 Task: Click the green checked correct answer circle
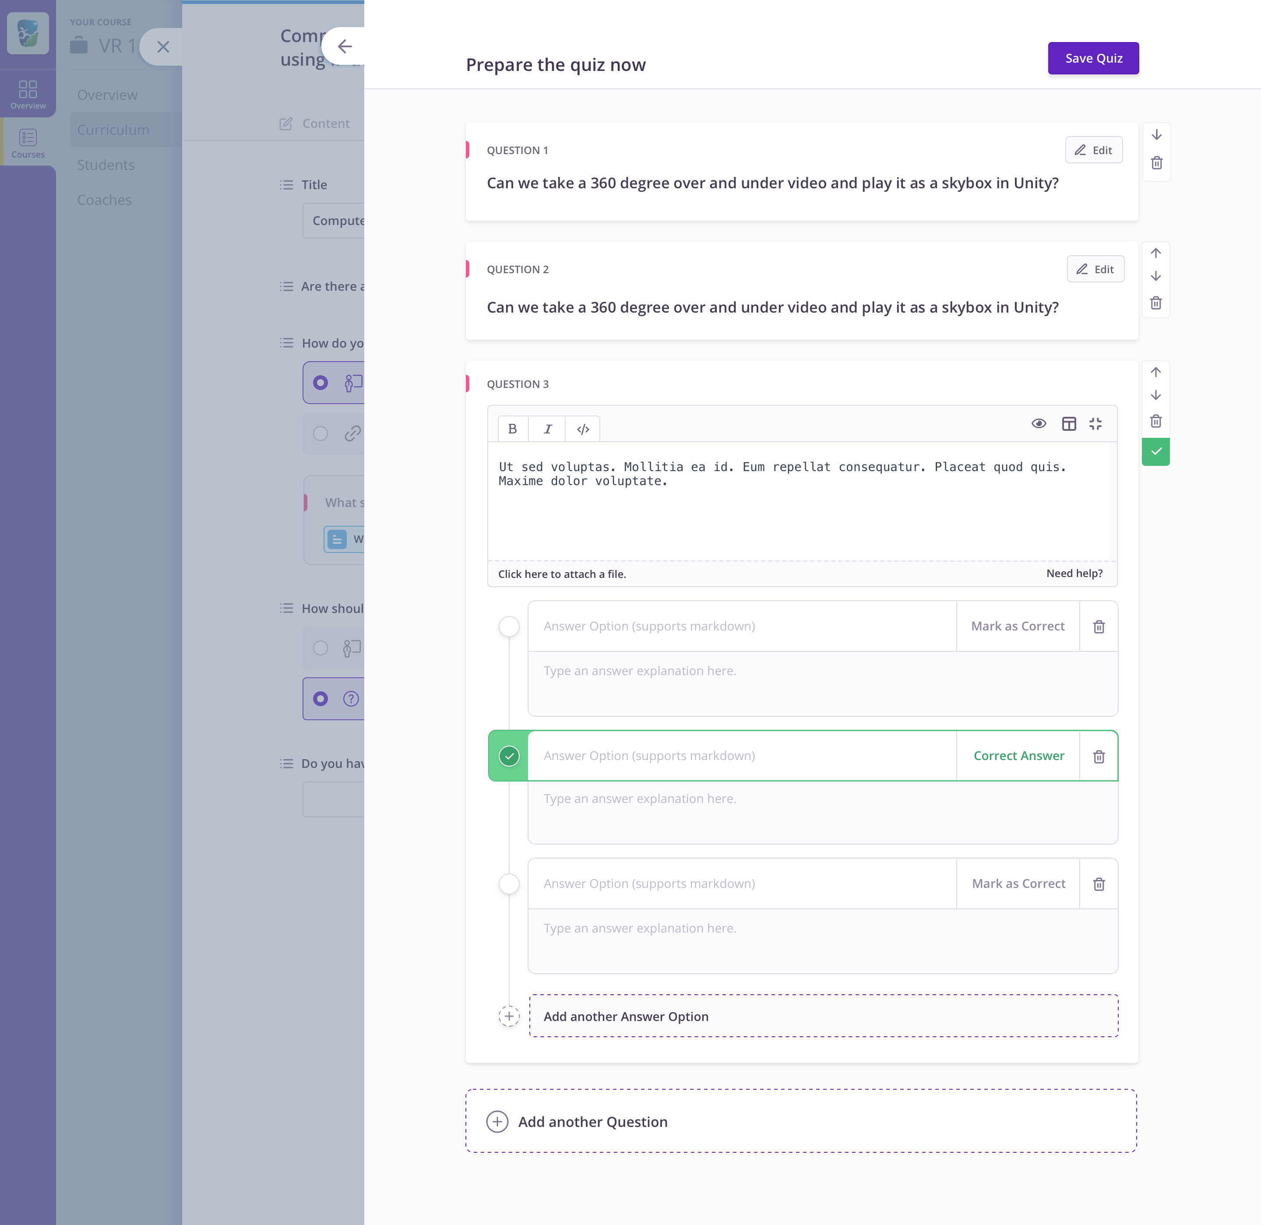(x=509, y=756)
